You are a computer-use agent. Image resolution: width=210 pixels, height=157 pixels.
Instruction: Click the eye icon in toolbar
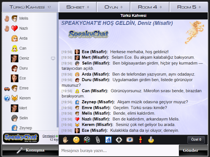130,140
